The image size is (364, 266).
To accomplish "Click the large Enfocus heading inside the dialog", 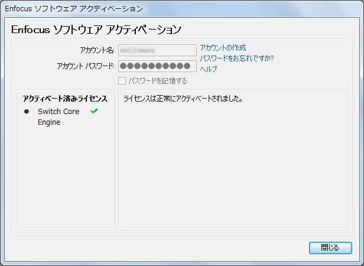I will coord(96,30).
